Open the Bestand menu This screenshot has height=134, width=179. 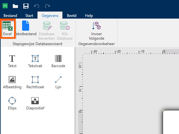10,16
